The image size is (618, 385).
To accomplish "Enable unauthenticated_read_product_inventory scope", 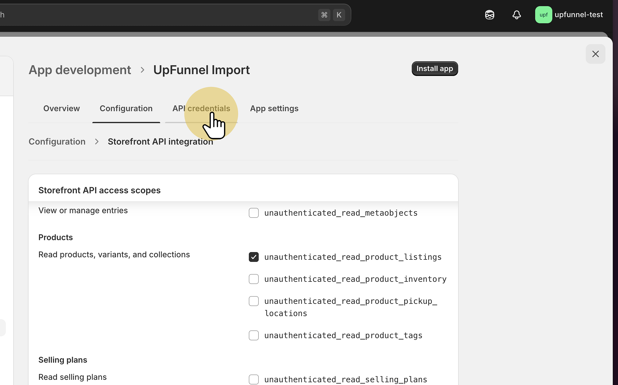I will click(x=253, y=279).
